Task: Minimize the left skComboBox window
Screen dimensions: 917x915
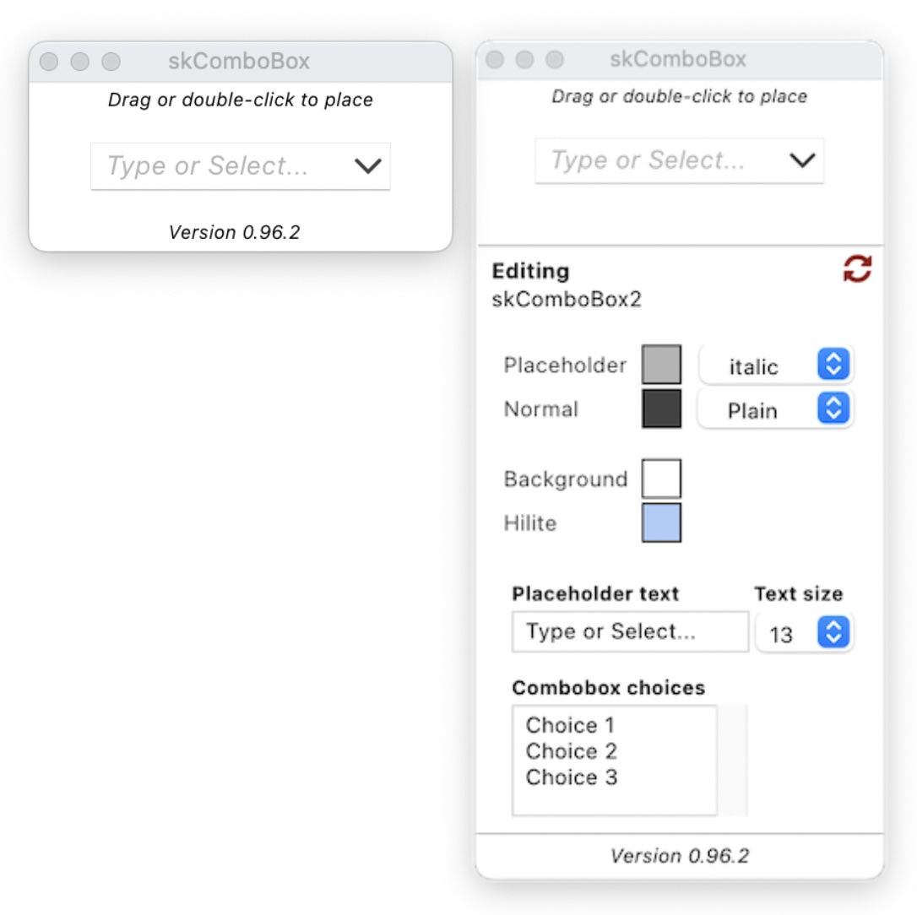Action: pyautogui.click(x=79, y=62)
